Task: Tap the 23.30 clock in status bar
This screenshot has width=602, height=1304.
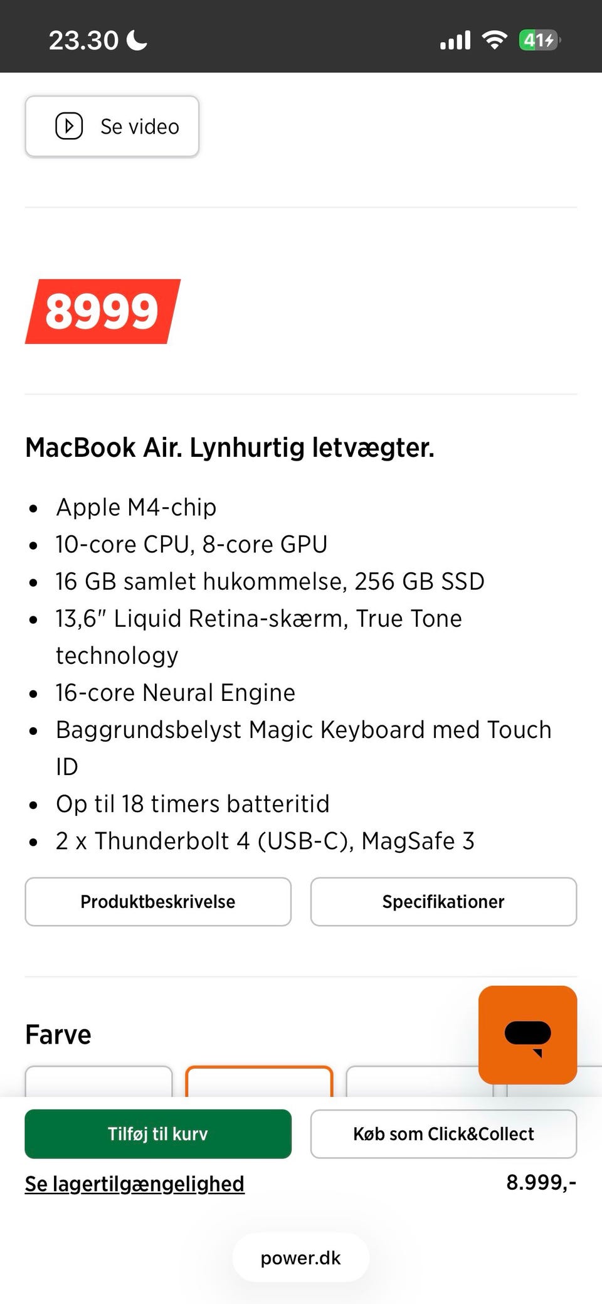Action: 83,41
